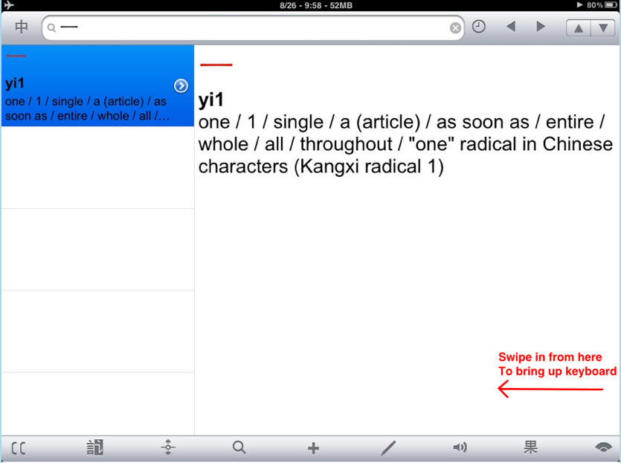Image resolution: width=621 pixels, height=463 pixels.
Task: Open details chevron for yi1 entry
Action: click(181, 85)
